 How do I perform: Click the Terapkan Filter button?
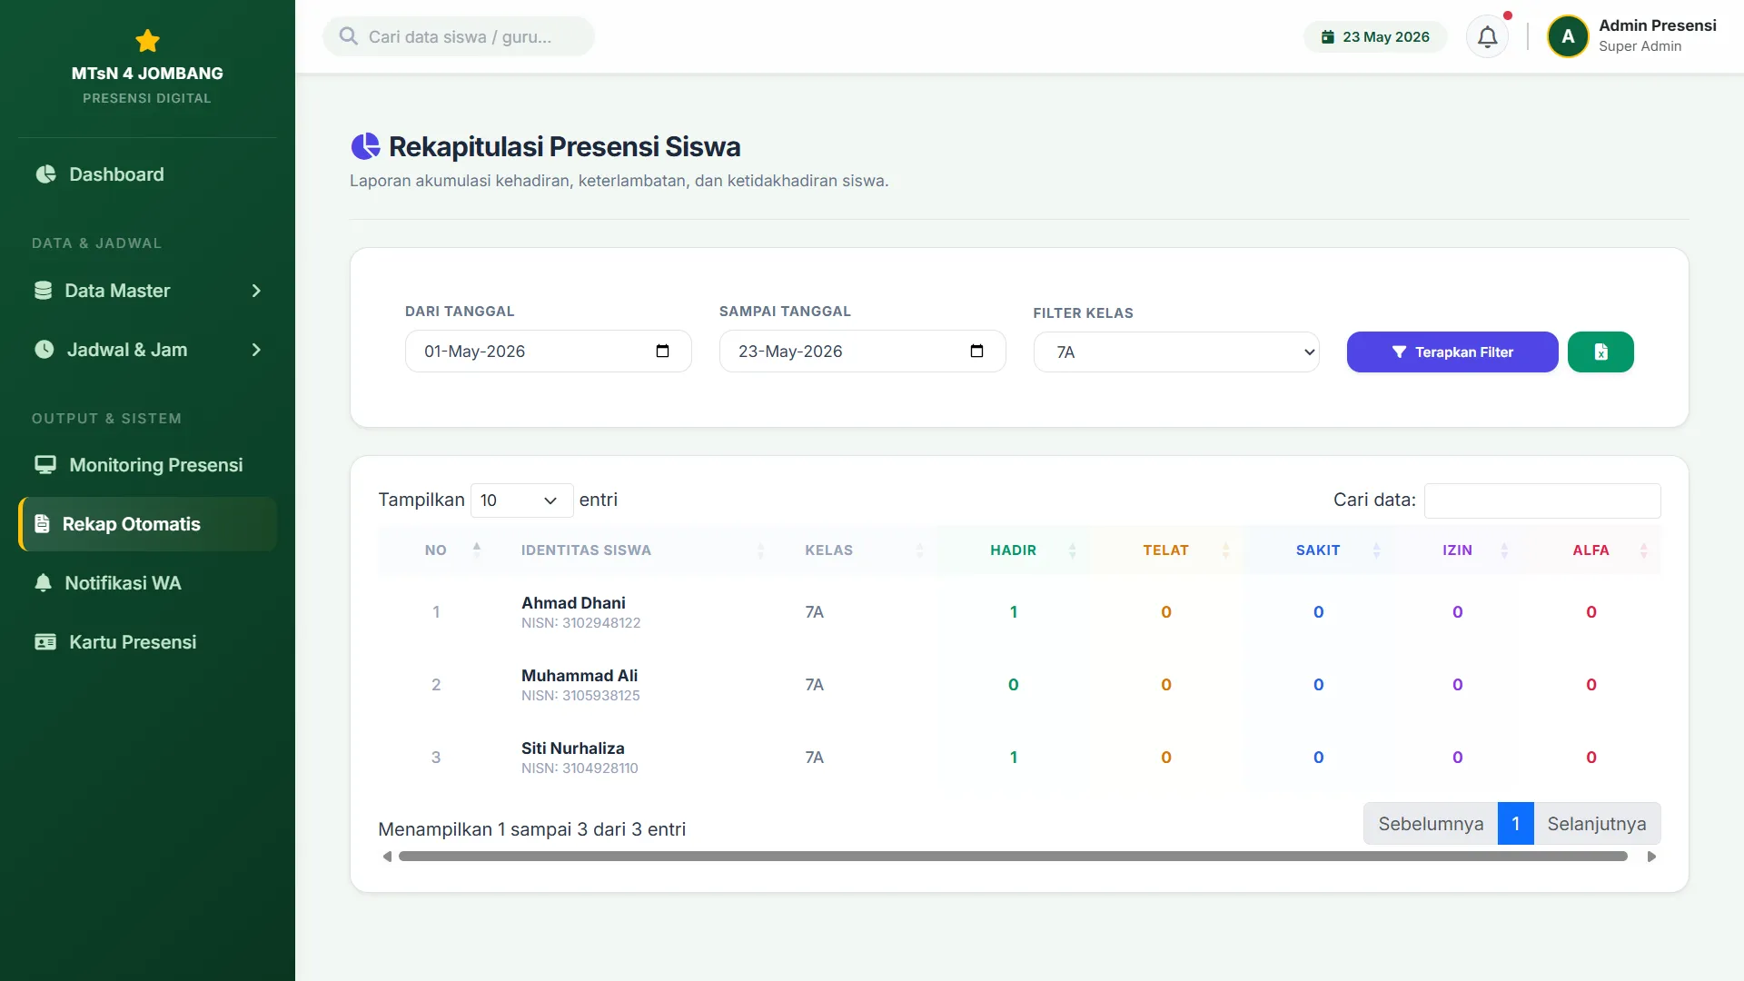coord(1452,352)
